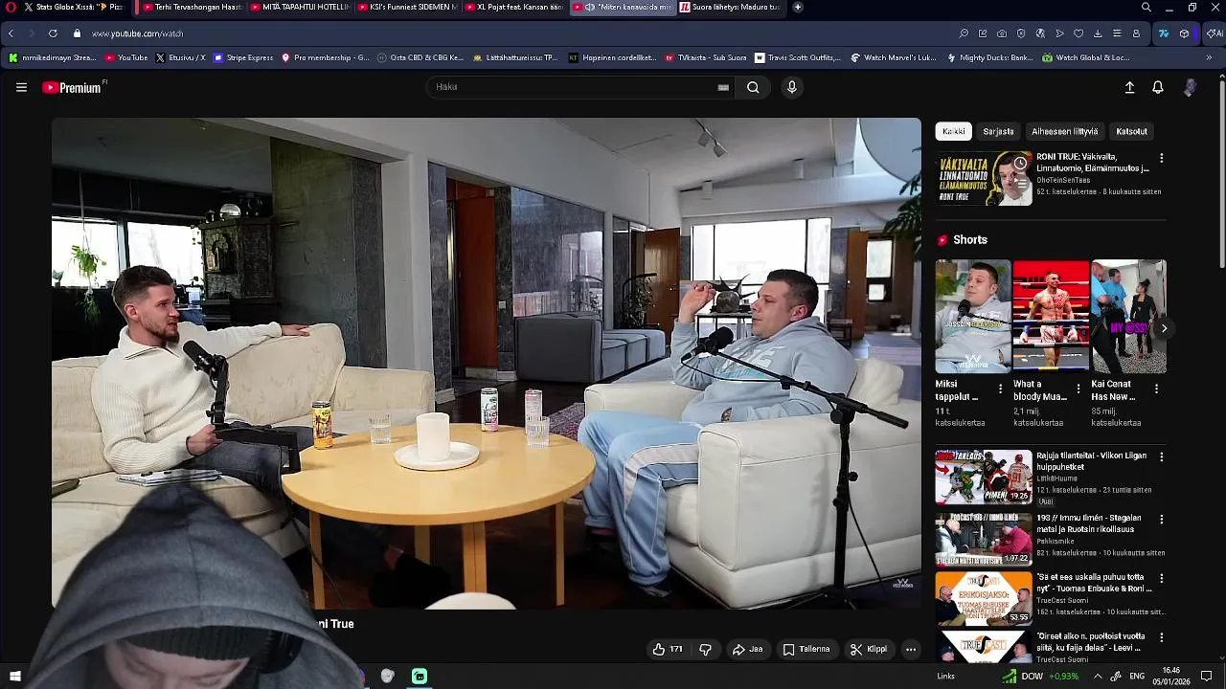Open Kai Cenat Has New short thumbnail
Image resolution: width=1226 pixels, height=689 pixels.
[x=1129, y=316]
